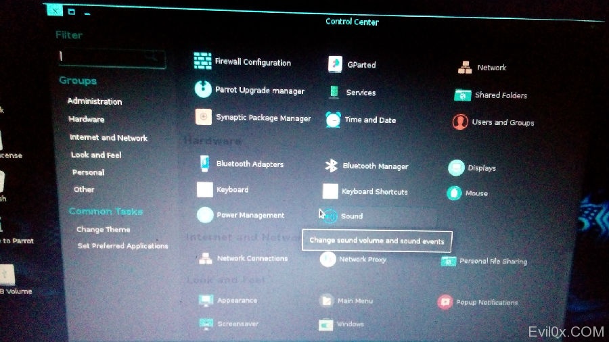Focus the Filter search field
This screenshot has width=609, height=342.
tap(112, 57)
